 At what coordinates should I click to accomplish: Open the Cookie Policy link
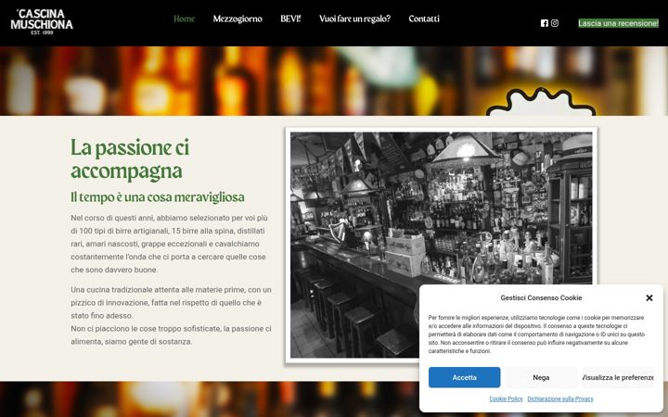tap(506, 398)
